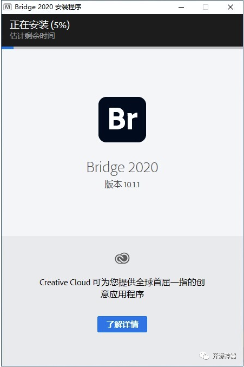Click the gray unfilled part of progress bar
244x367 pixels.
[x=128, y=48]
